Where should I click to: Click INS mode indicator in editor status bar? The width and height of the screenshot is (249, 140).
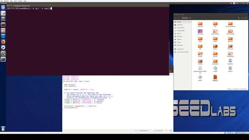coord(170,131)
